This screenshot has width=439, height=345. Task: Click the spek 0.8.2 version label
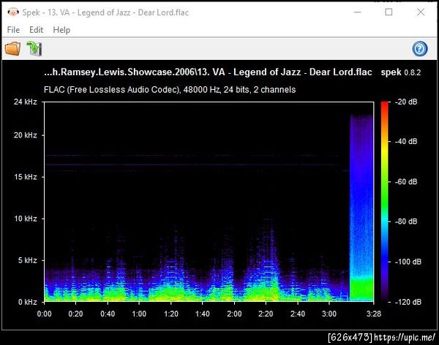pos(401,72)
